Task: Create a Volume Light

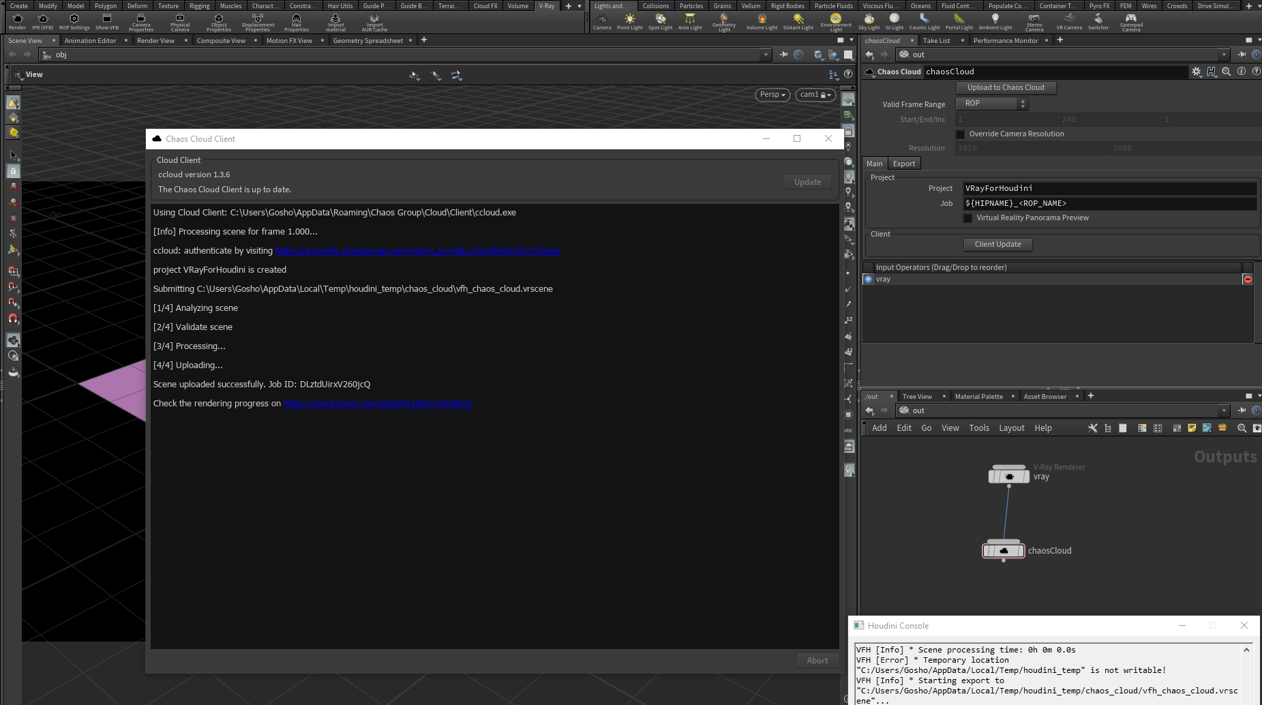Action: [x=762, y=22]
